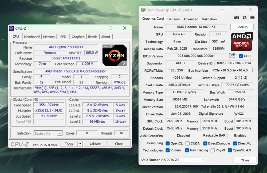Click the BIOS Version field 023.008.000.068.000001
Viewport: 267px width, 173px height.
(196, 56)
